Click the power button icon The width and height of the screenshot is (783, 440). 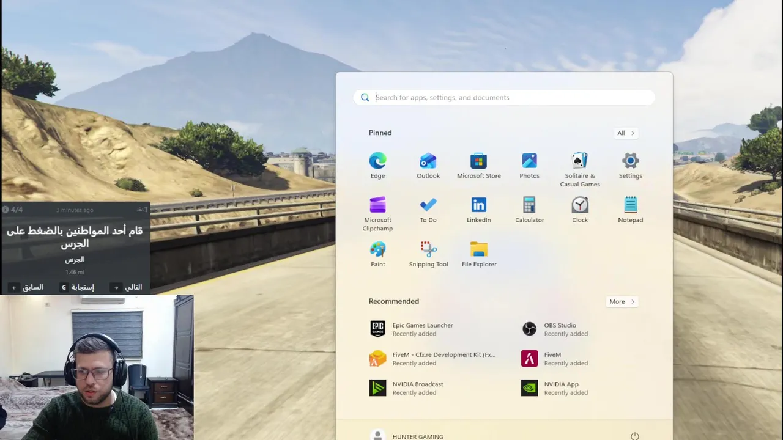coord(634,436)
